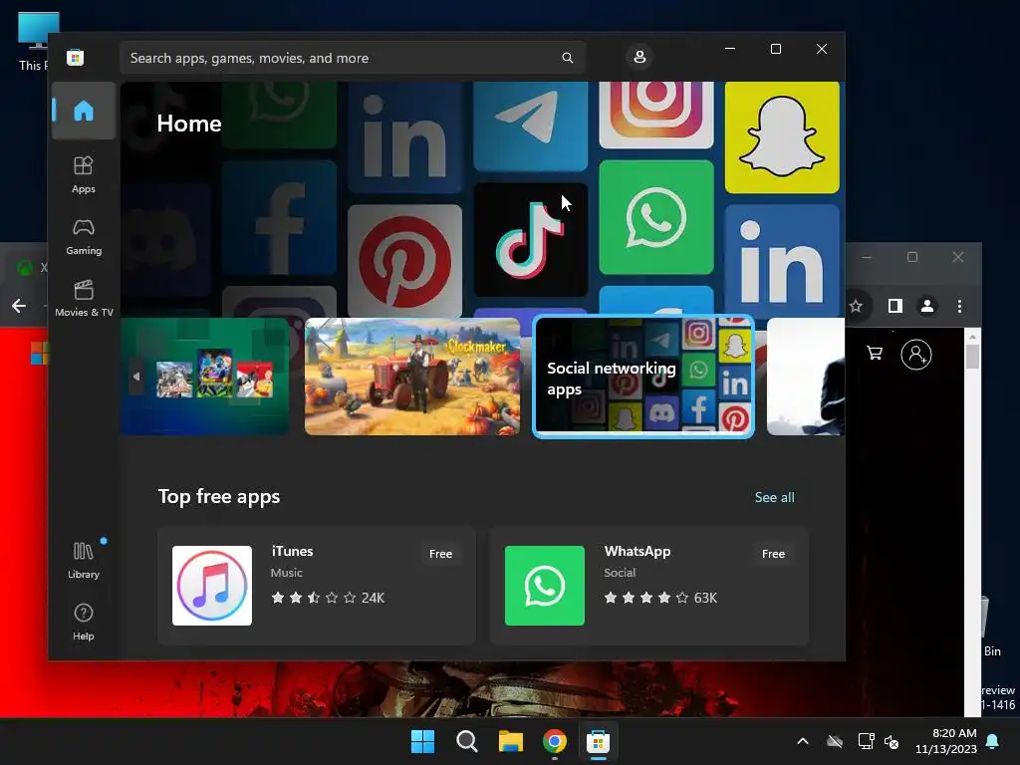
Task: Click the Snapchat tile in hero banner
Action: pyautogui.click(x=782, y=137)
